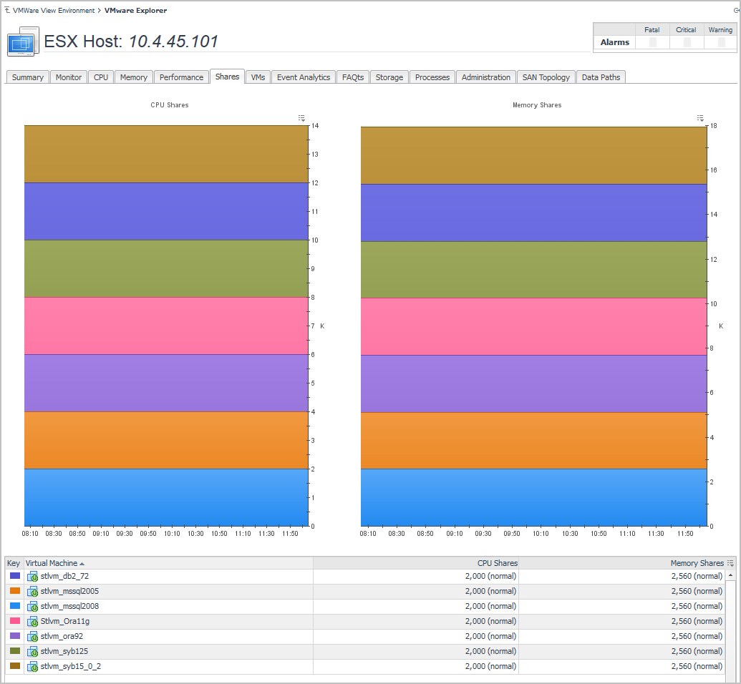Screen dimensions: 741x684
Task: Click the Stlvm_Ora11g virtual machine icon
Action: pyautogui.click(x=32, y=621)
